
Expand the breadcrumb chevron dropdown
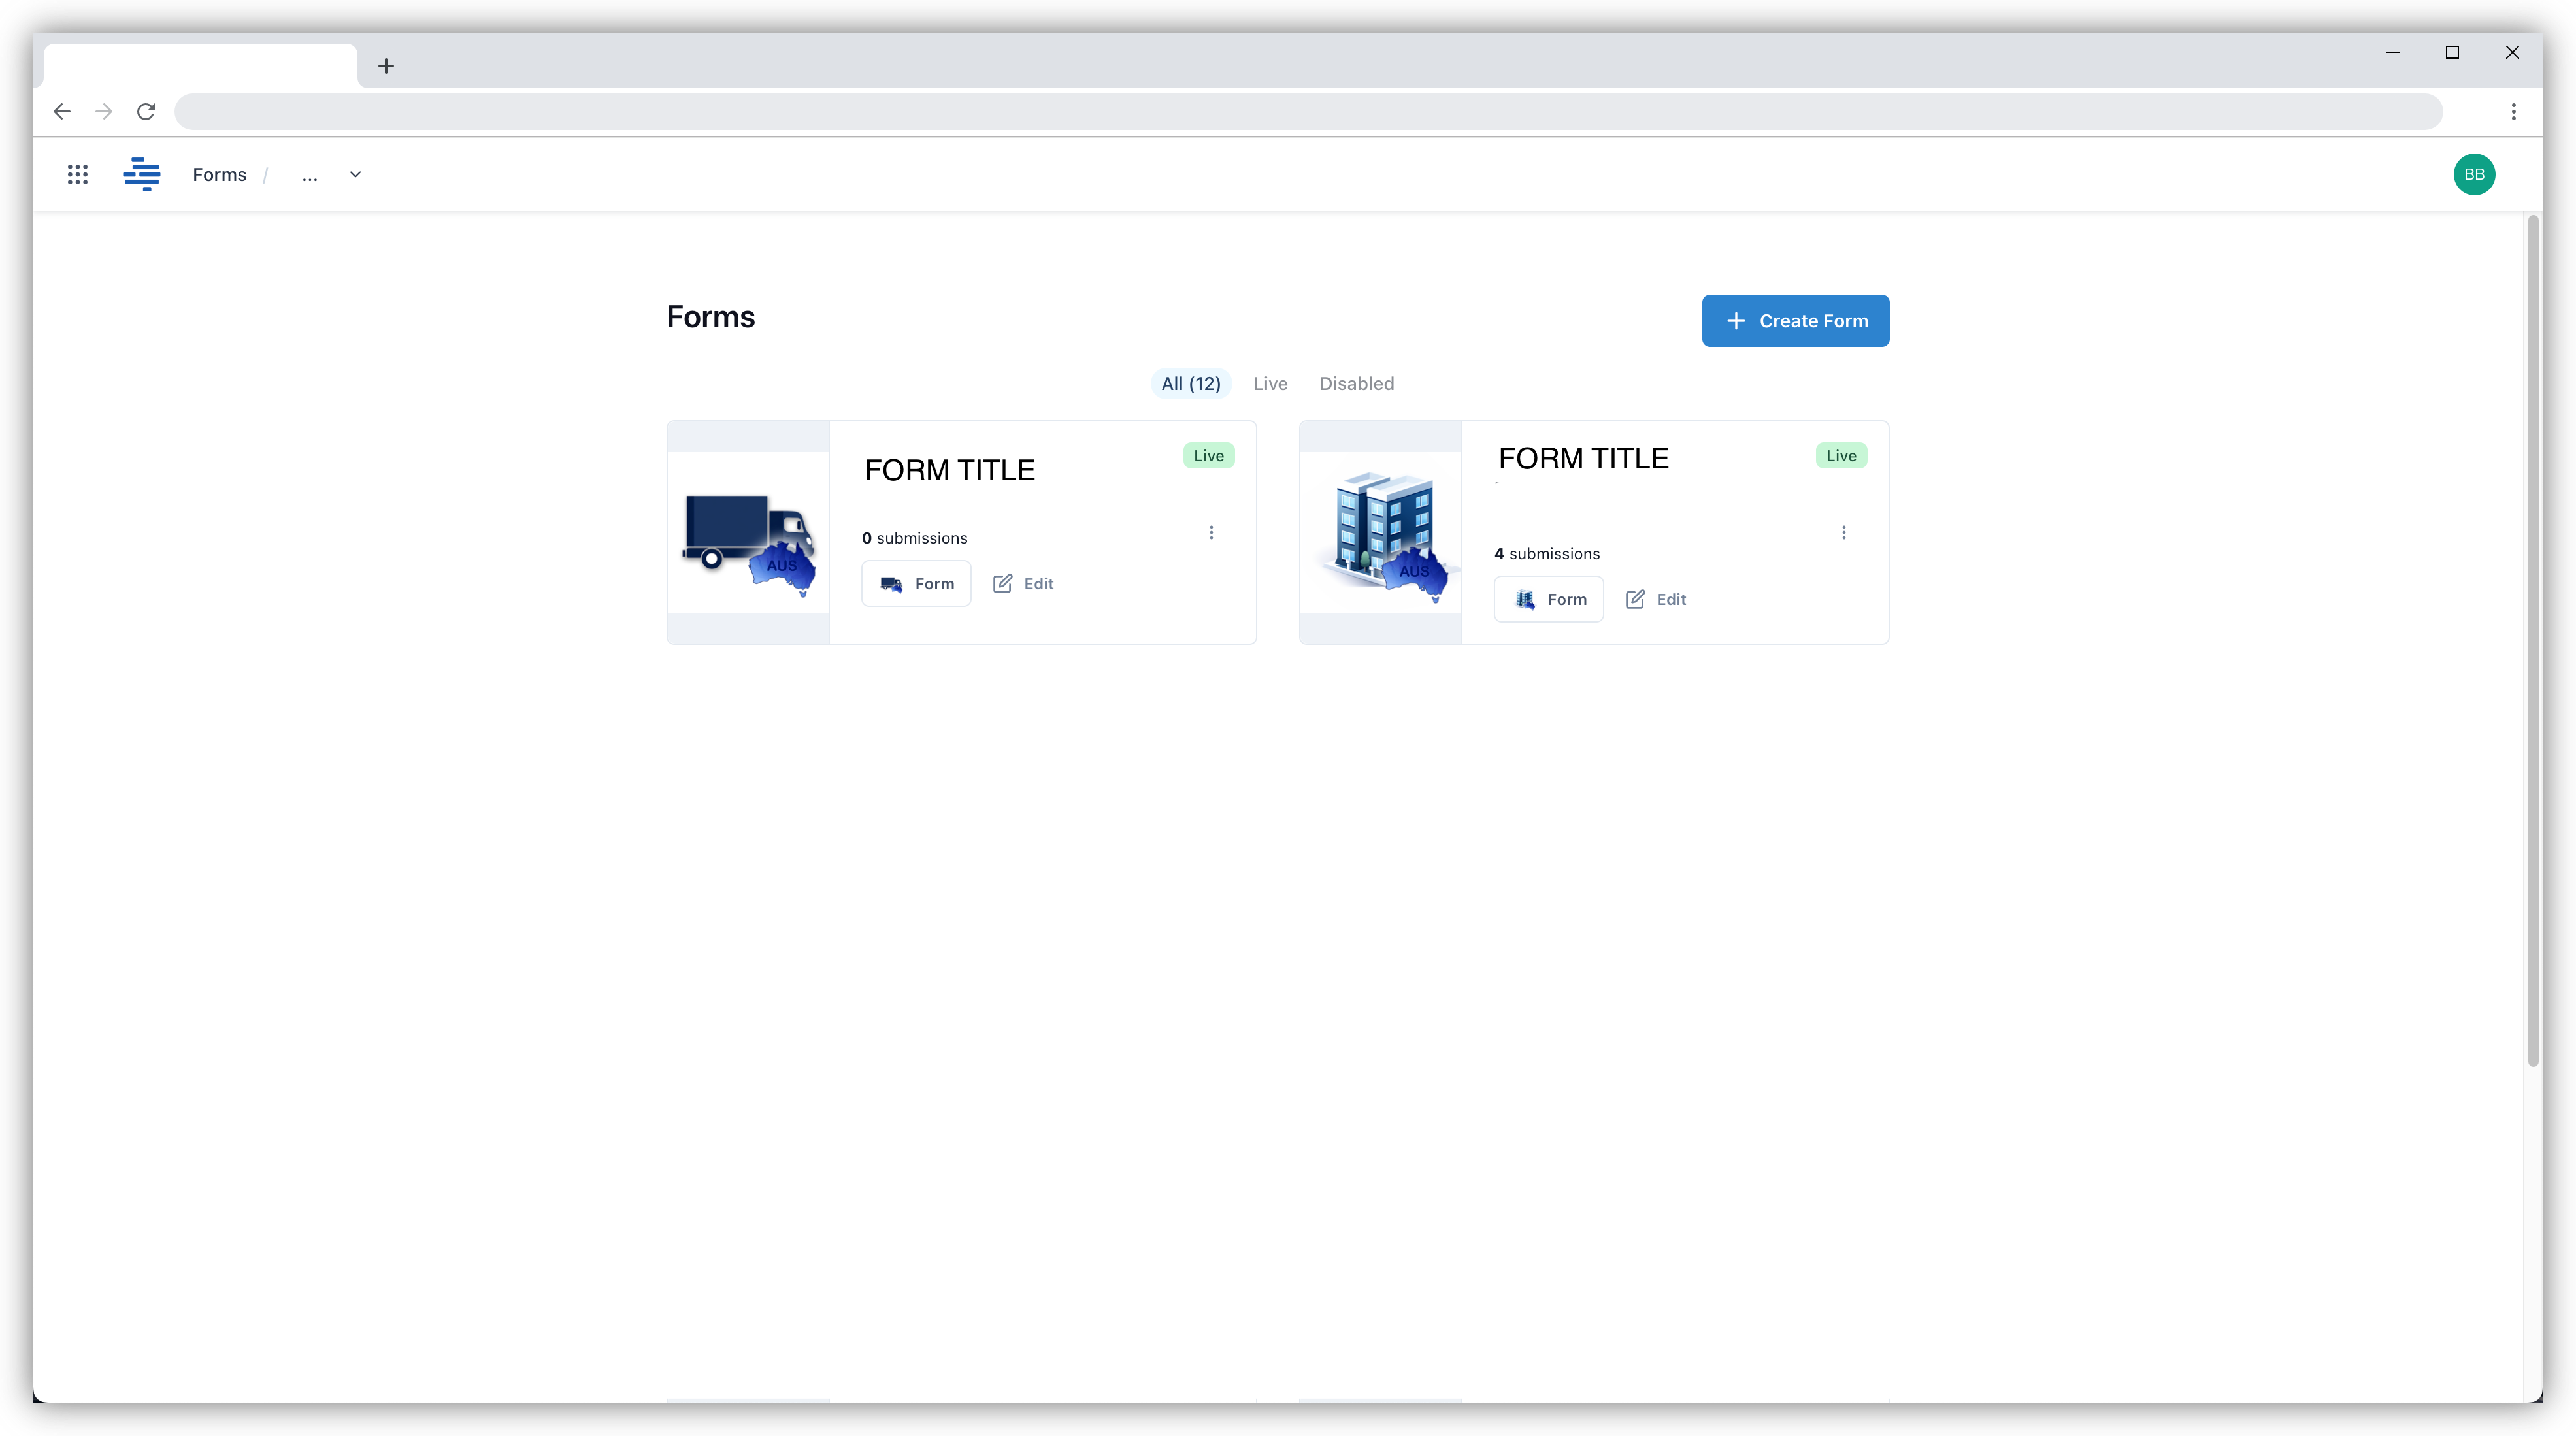pyautogui.click(x=355, y=175)
